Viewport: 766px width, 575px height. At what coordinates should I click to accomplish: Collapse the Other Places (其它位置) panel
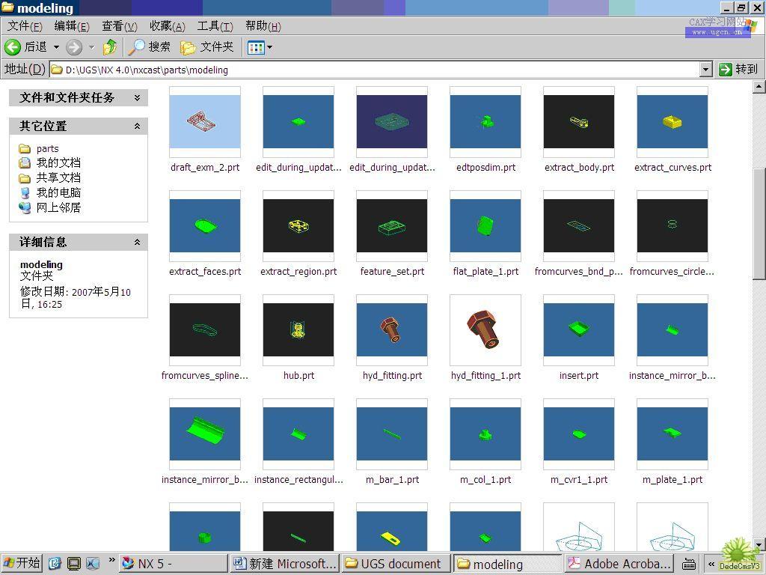tap(137, 126)
